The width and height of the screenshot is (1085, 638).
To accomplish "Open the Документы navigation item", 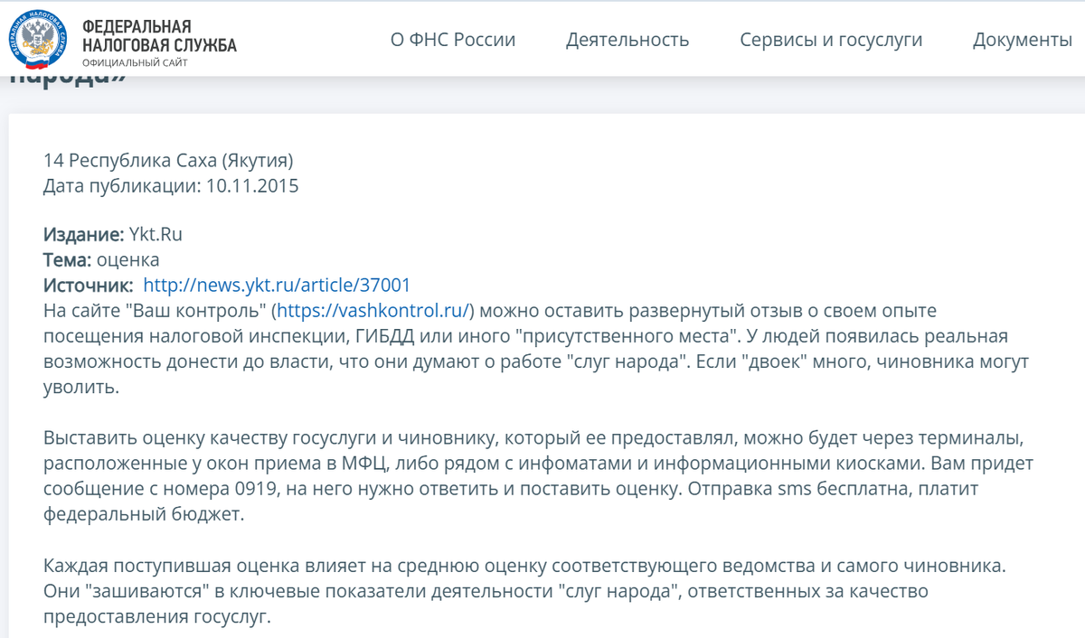I will [1022, 40].
